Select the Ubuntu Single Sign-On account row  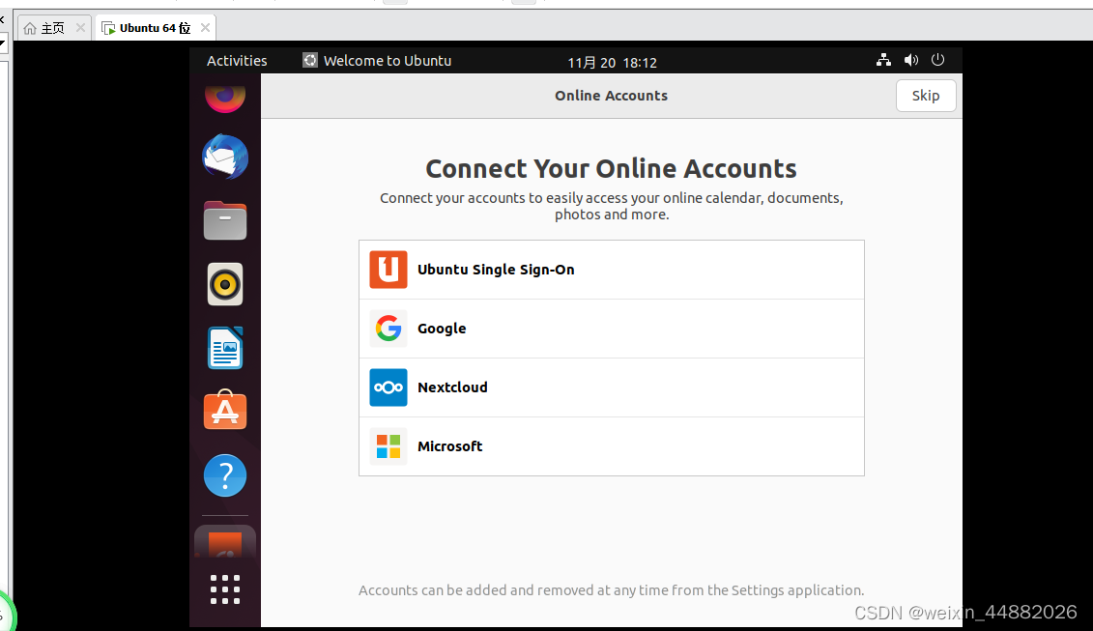point(612,270)
